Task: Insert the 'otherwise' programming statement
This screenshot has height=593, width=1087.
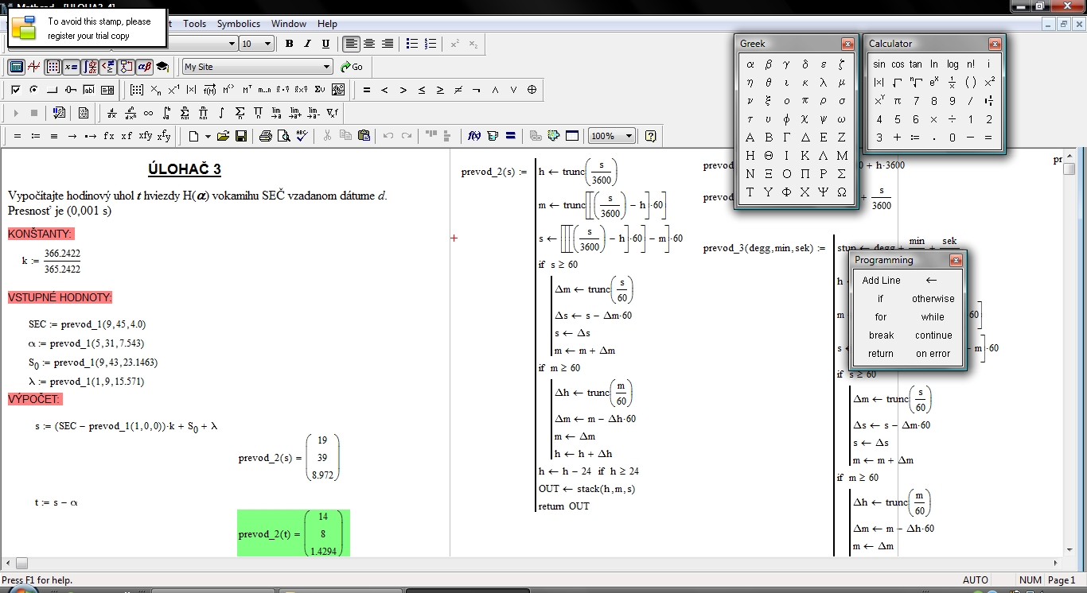Action: 933,299
